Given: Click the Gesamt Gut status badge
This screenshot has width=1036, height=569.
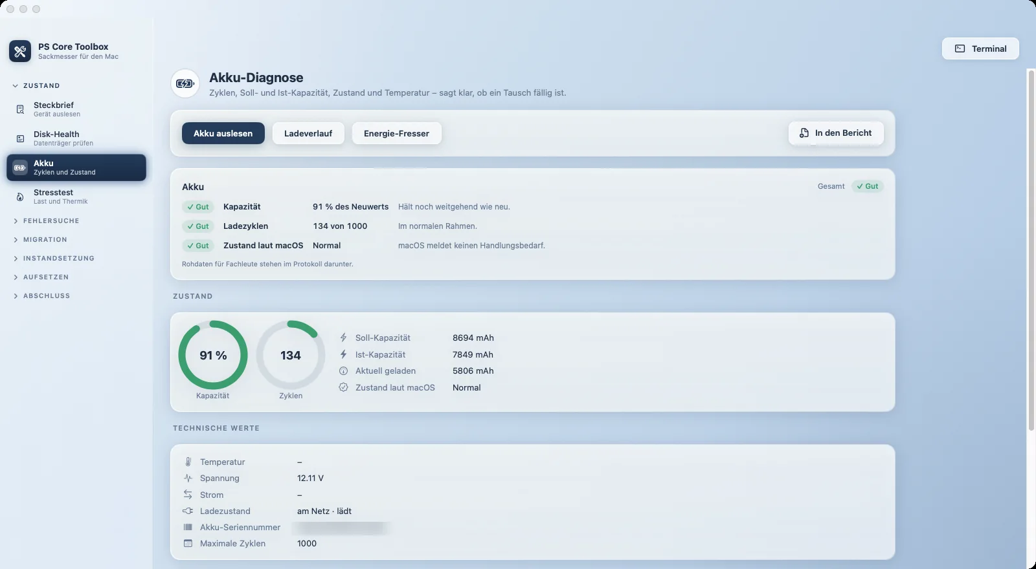Looking at the screenshot, I should [868, 186].
